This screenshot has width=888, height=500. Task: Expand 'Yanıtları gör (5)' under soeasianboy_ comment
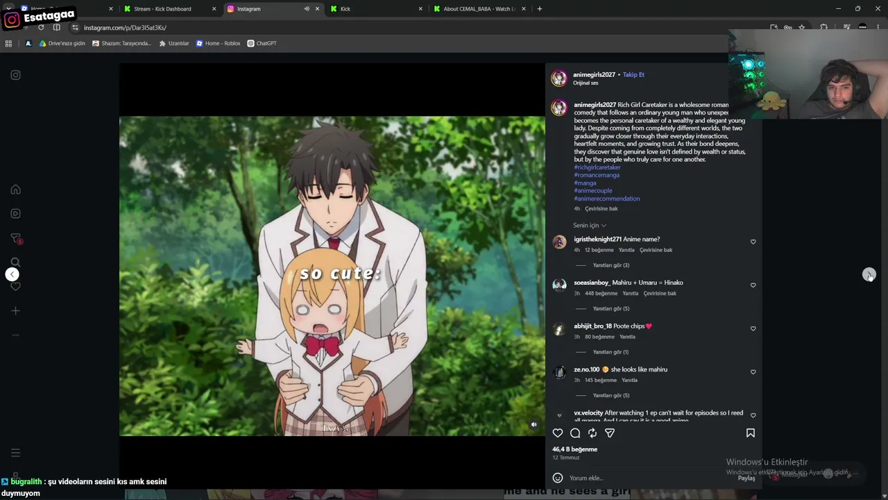(610, 308)
